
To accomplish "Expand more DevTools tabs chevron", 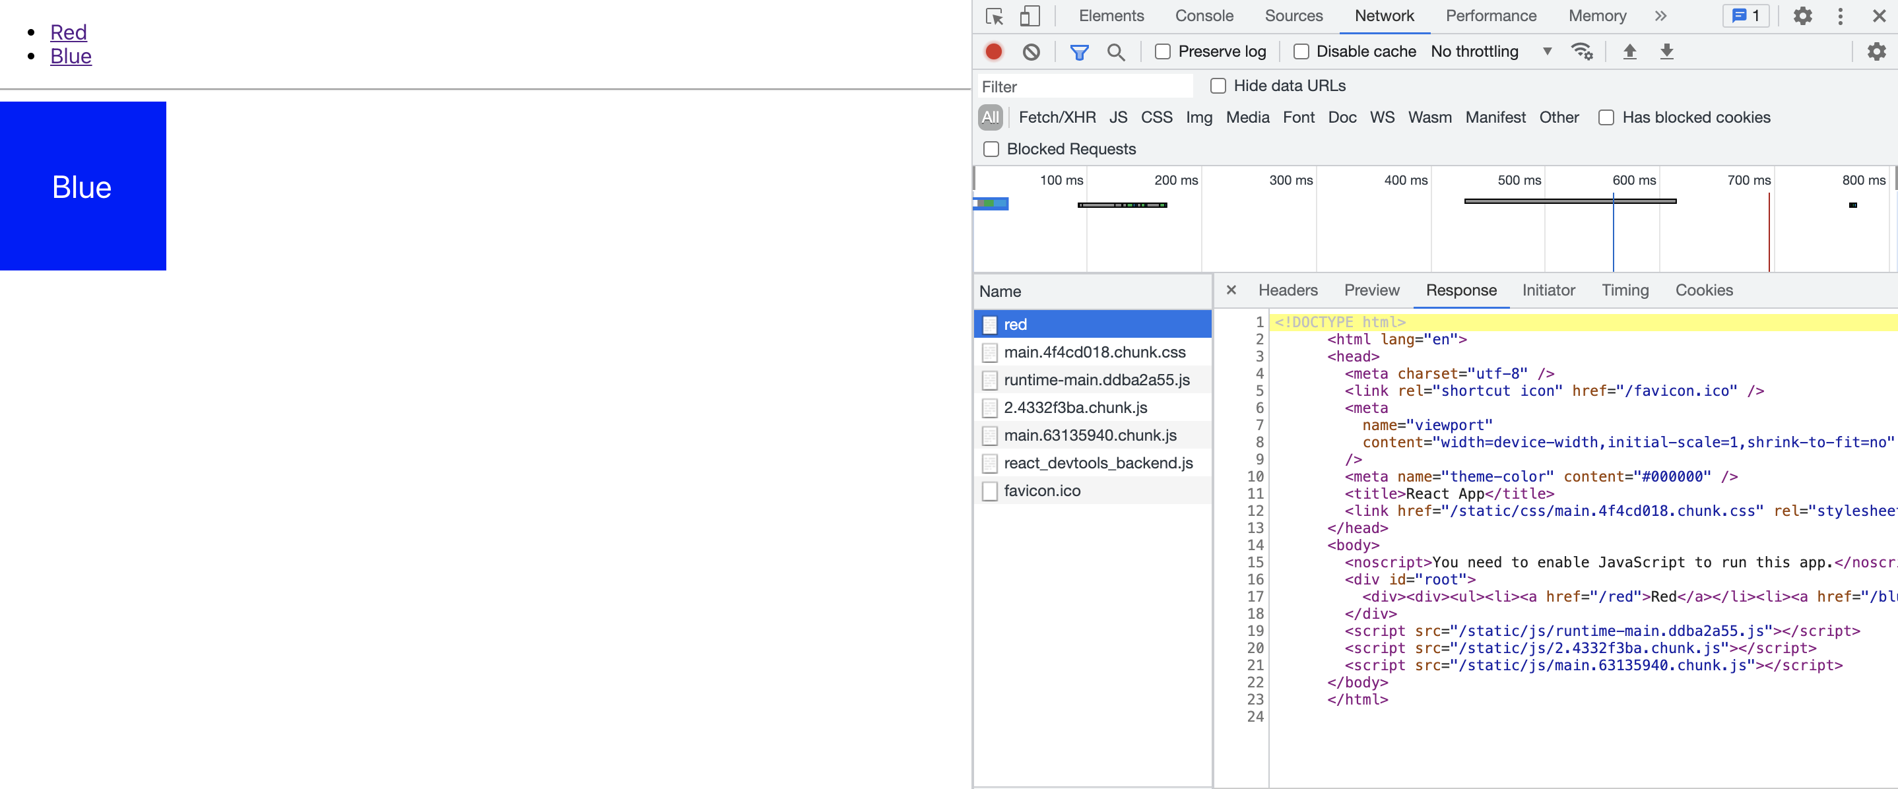I will [1660, 16].
